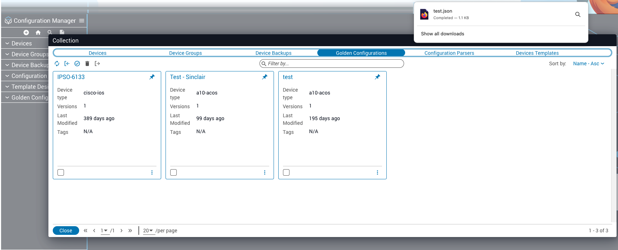Screen dimensions: 618x250
Task: Expand the Devices section in sidebar
Action: pos(22,43)
